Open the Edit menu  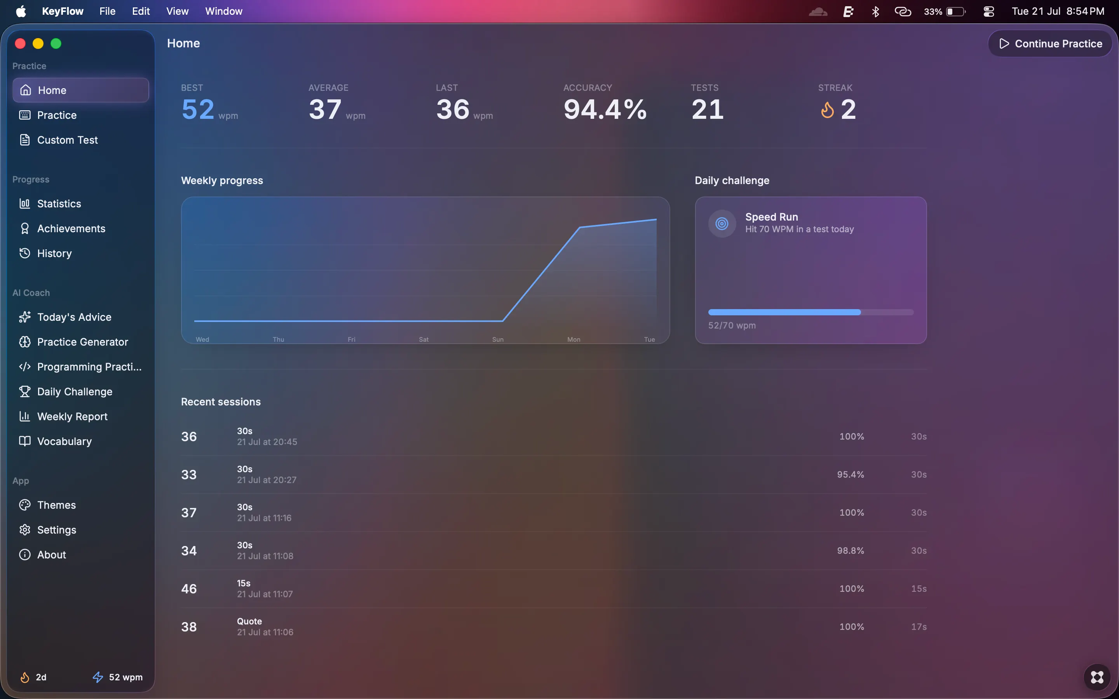pos(141,11)
